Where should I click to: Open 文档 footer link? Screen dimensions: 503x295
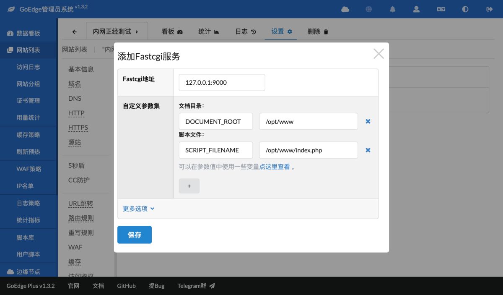click(x=98, y=286)
